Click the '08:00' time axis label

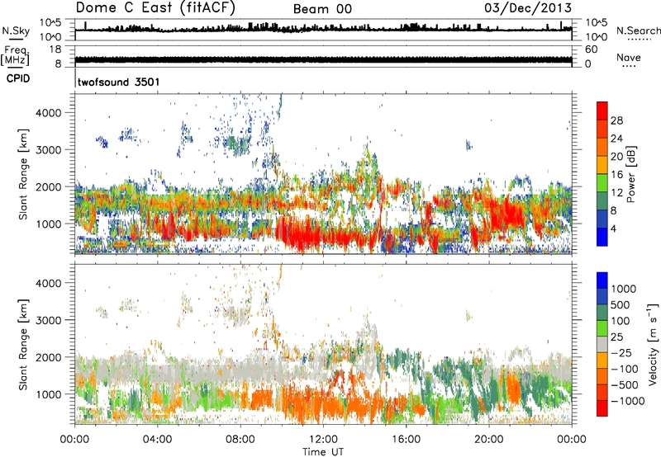[240, 440]
